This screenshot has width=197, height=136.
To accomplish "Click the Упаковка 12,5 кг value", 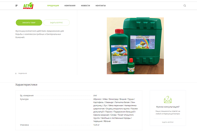I will [x=96, y=125].
